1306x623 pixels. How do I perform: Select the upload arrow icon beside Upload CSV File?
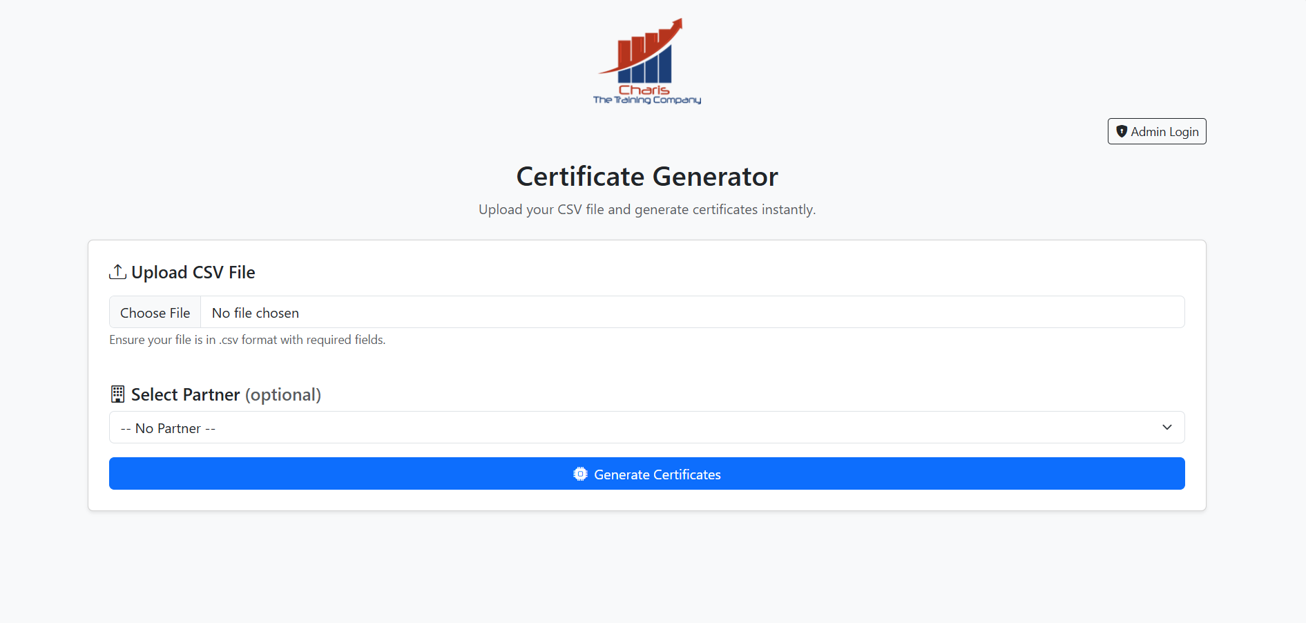click(117, 271)
